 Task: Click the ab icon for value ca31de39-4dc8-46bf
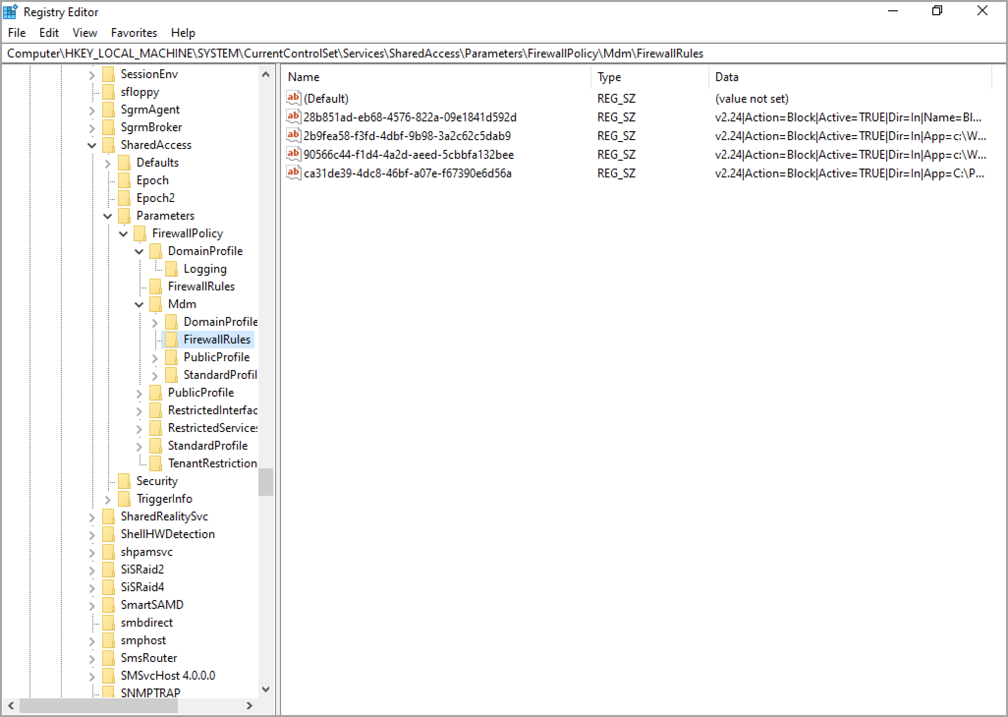click(293, 173)
